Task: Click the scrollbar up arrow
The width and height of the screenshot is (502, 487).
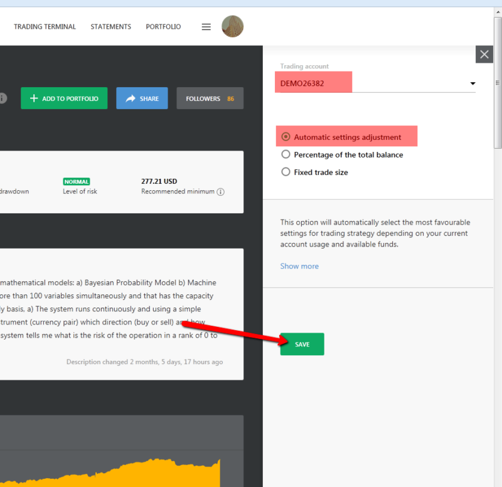Action: (x=498, y=12)
